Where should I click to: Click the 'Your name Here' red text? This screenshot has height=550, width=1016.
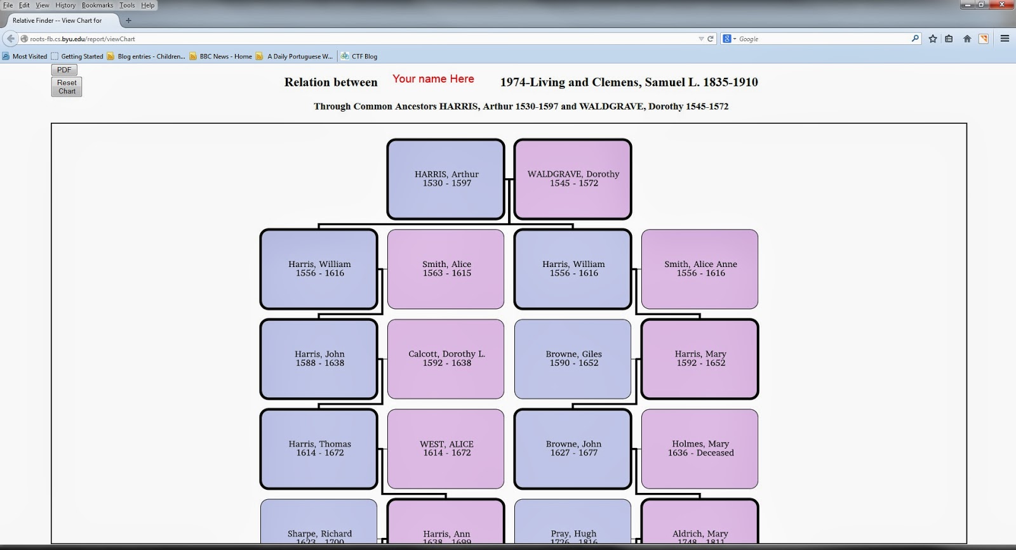point(433,79)
